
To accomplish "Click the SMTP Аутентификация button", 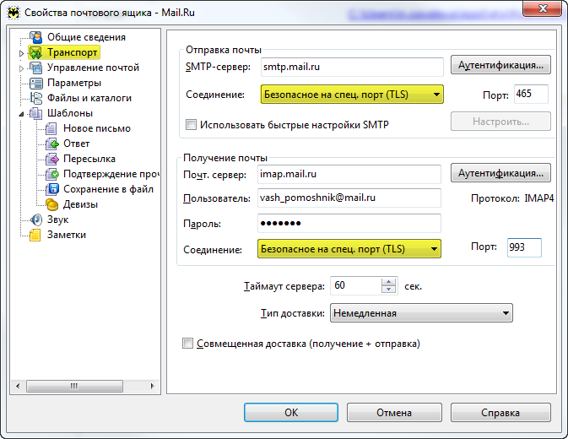I will pyautogui.click(x=500, y=65).
